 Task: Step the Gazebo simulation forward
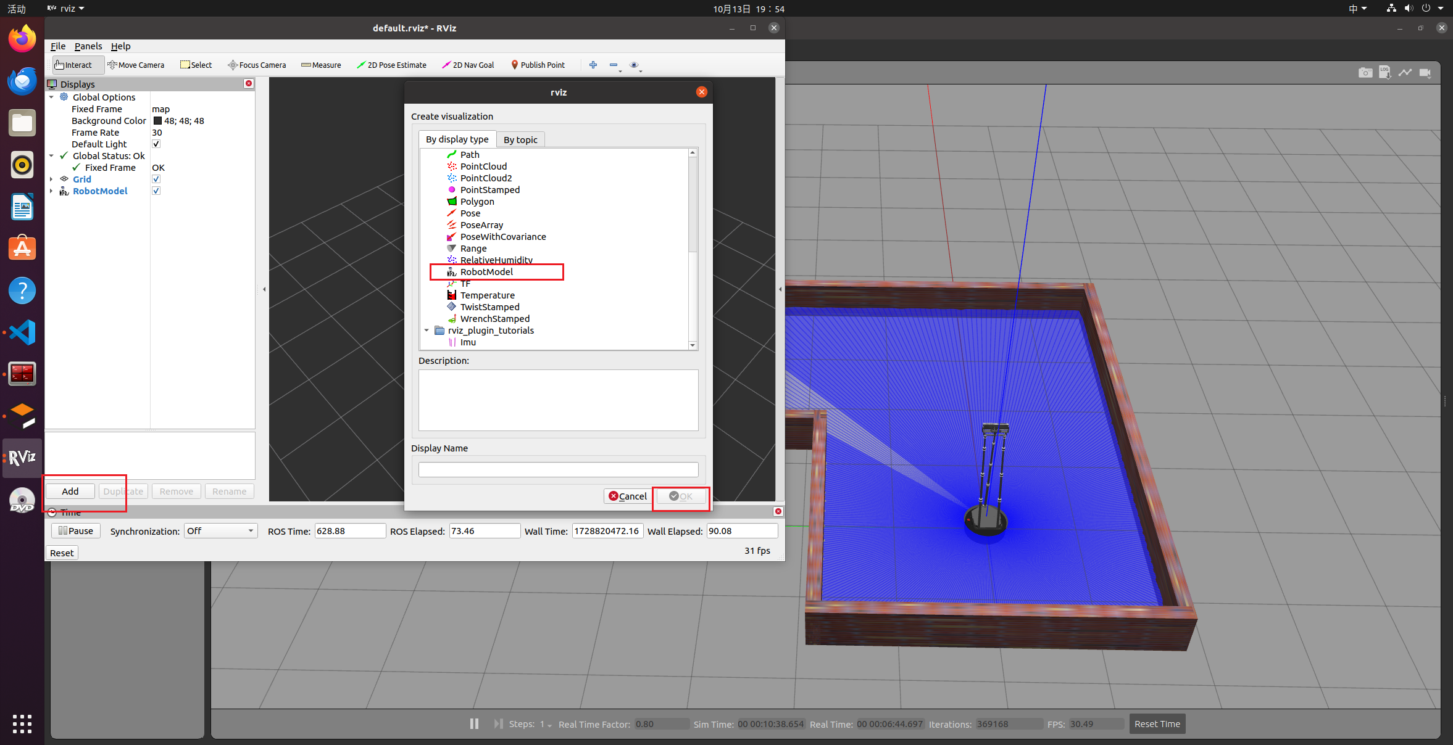pyautogui.click(x=498, y=723)
